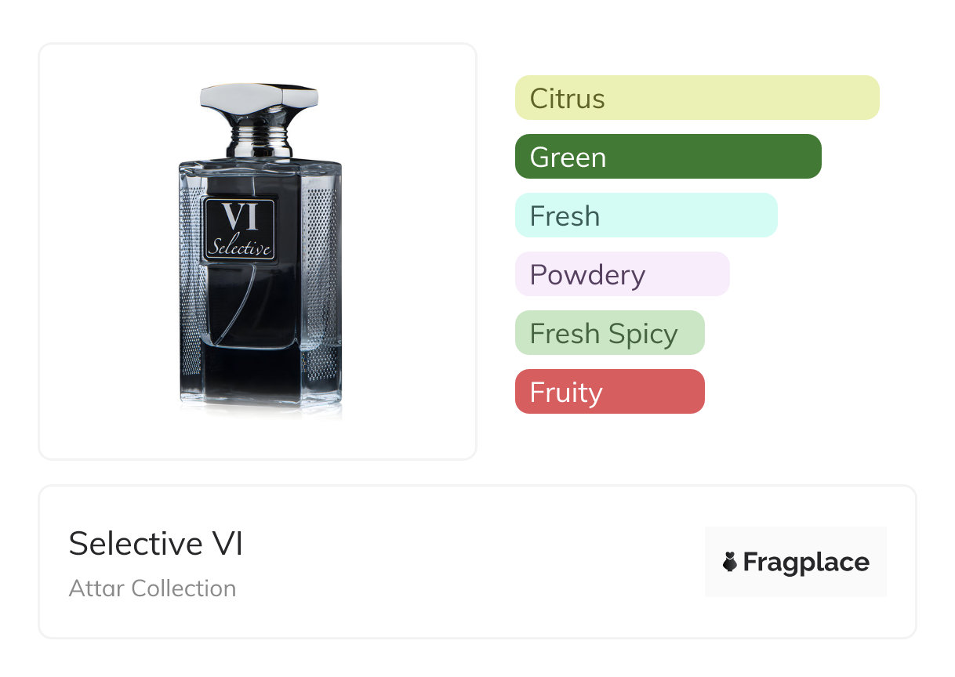The height and width of the screenshot is (677, 955).
Task: Choose the Powdery accord bar
Action: pos(622,274)
